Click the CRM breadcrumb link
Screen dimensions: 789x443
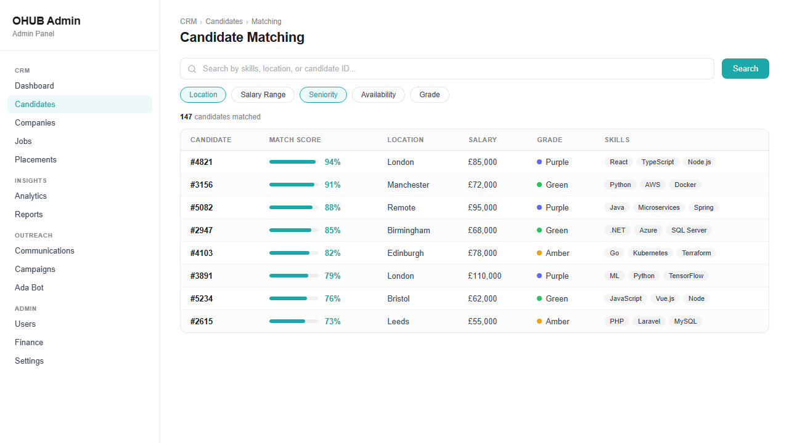188,22
